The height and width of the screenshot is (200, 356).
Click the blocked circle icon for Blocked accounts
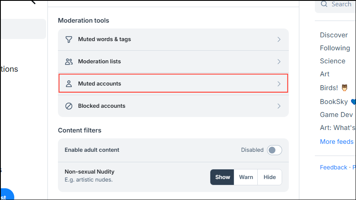[69, 106]
